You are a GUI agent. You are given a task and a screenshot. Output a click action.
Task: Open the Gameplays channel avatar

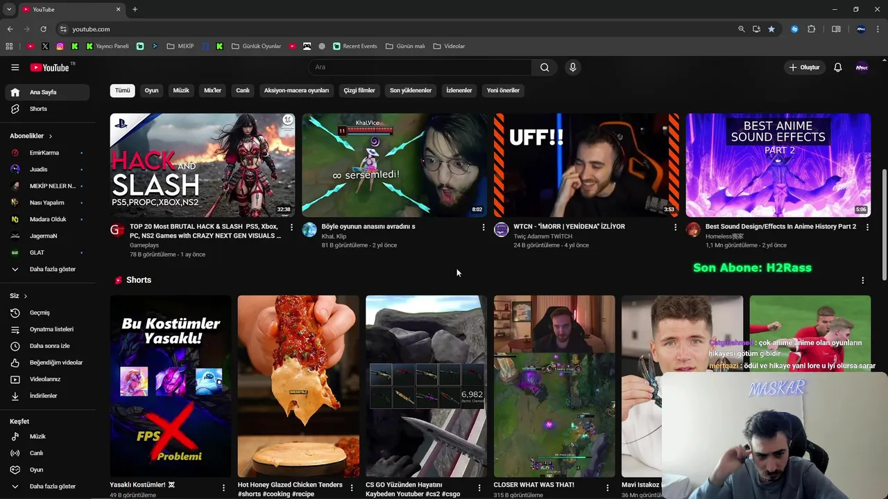pos(117,230)
